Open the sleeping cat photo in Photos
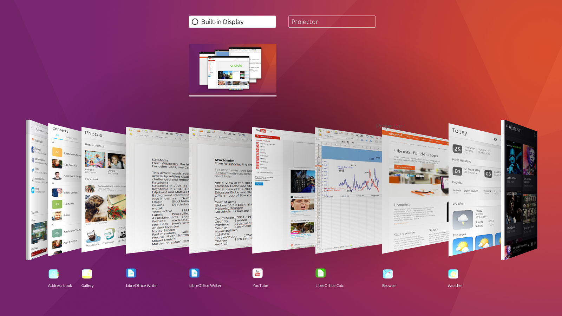 coord(96,208)
